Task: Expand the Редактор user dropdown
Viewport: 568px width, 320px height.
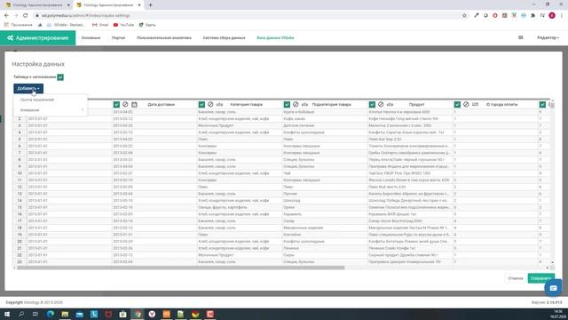Action: click(548, 37)
